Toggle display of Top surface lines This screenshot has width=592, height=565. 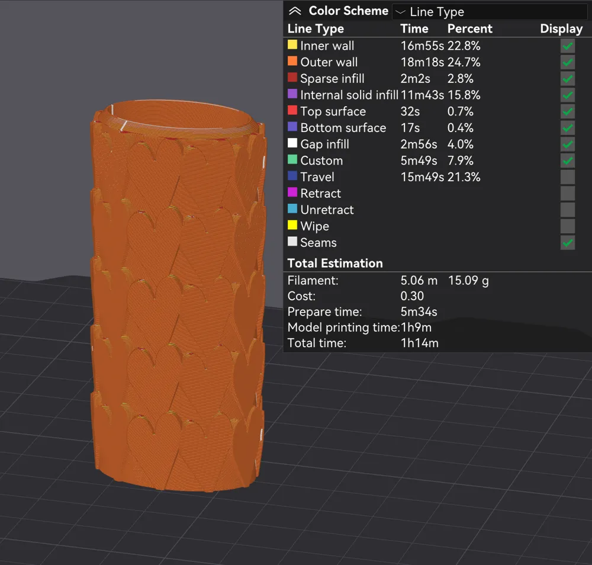coord(568,112)
